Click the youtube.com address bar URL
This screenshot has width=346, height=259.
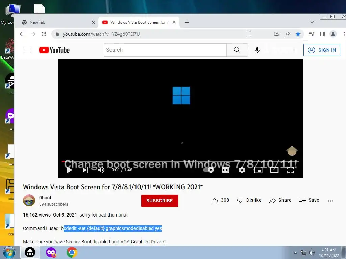tap(101, 34)
